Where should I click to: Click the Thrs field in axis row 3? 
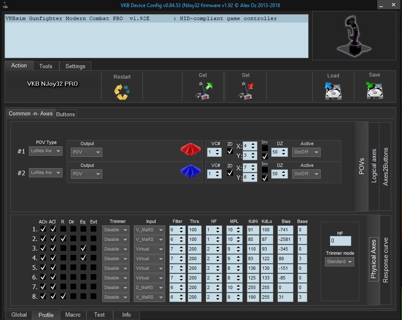[195, 249]
